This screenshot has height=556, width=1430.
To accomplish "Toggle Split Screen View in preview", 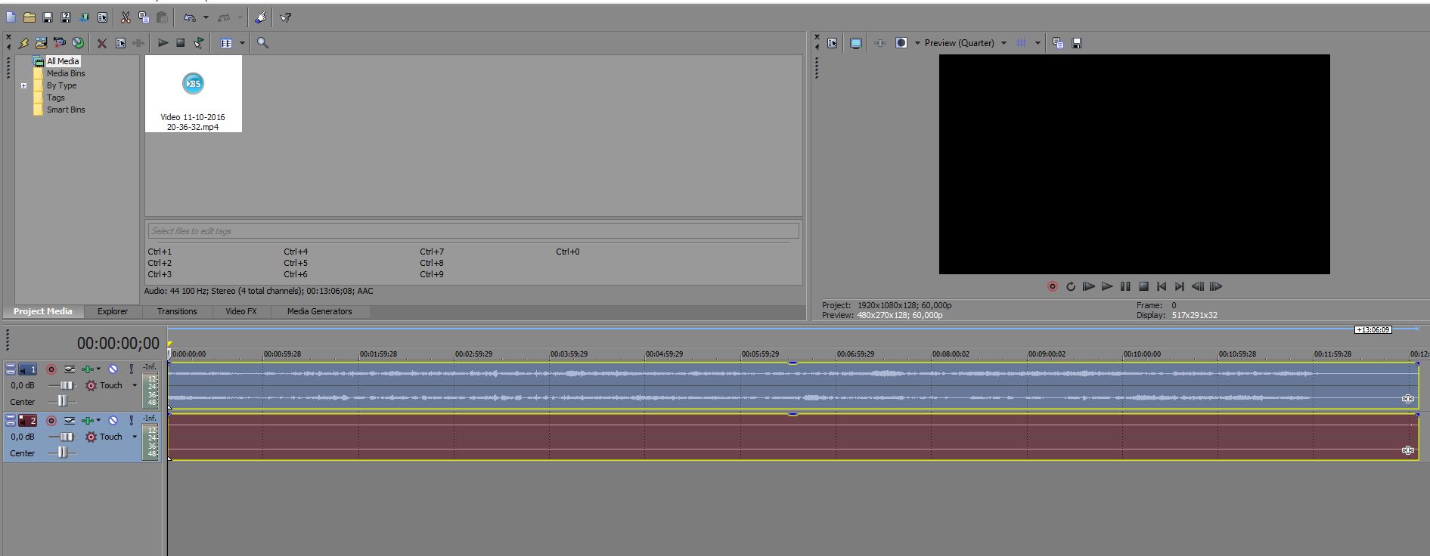I will pyautogui.click(x=901, y=43).
